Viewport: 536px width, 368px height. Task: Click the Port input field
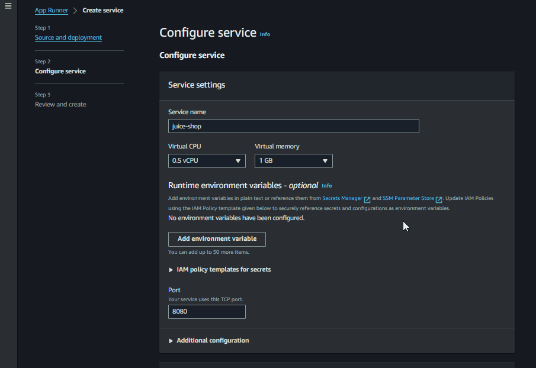click(x=207, y=311)
